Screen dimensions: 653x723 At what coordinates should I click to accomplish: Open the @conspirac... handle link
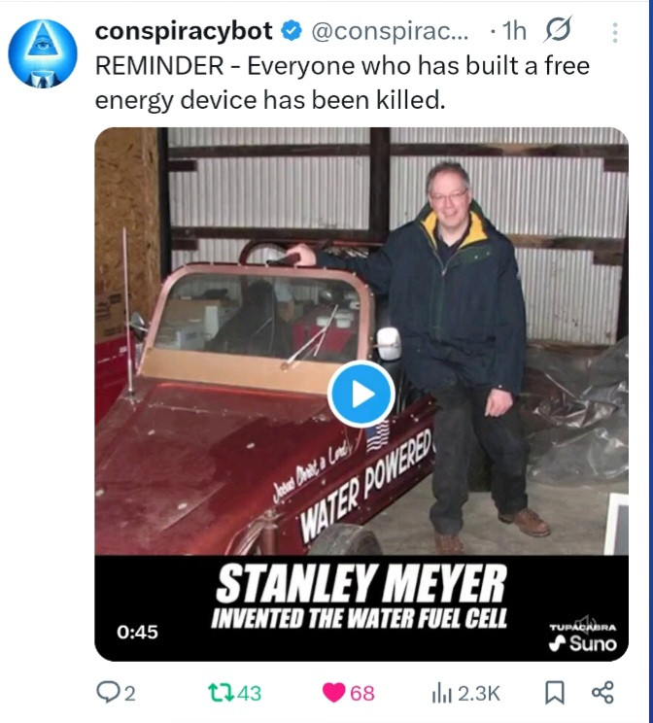390,31
